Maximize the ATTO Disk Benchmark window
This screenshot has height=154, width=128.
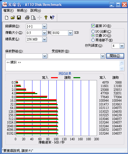(118, 5)
